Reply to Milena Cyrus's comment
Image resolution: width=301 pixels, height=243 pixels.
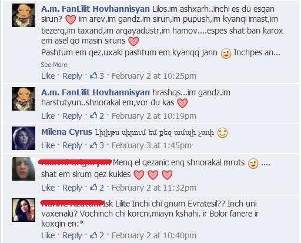coord(72,145)
